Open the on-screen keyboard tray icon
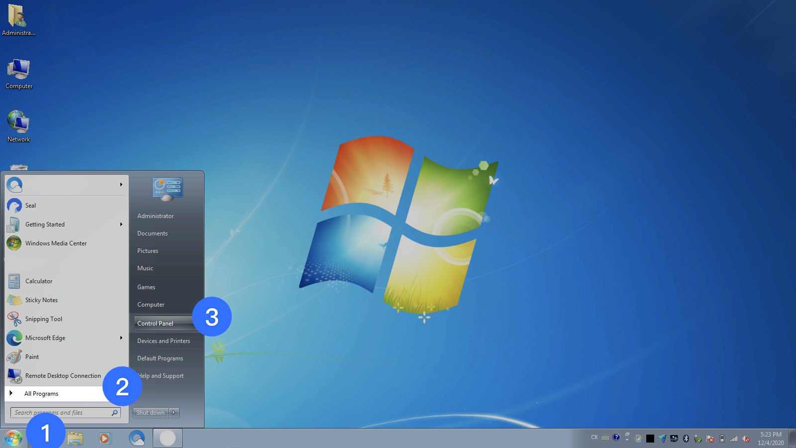 [x=605, y=438]
